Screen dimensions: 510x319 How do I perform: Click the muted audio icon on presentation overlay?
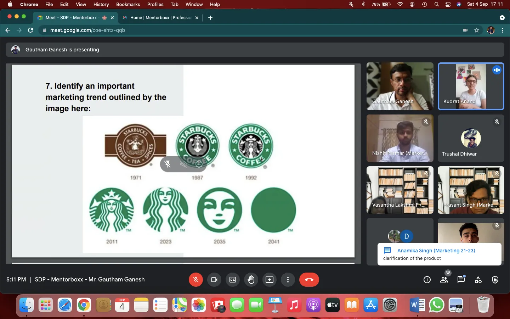183,164
